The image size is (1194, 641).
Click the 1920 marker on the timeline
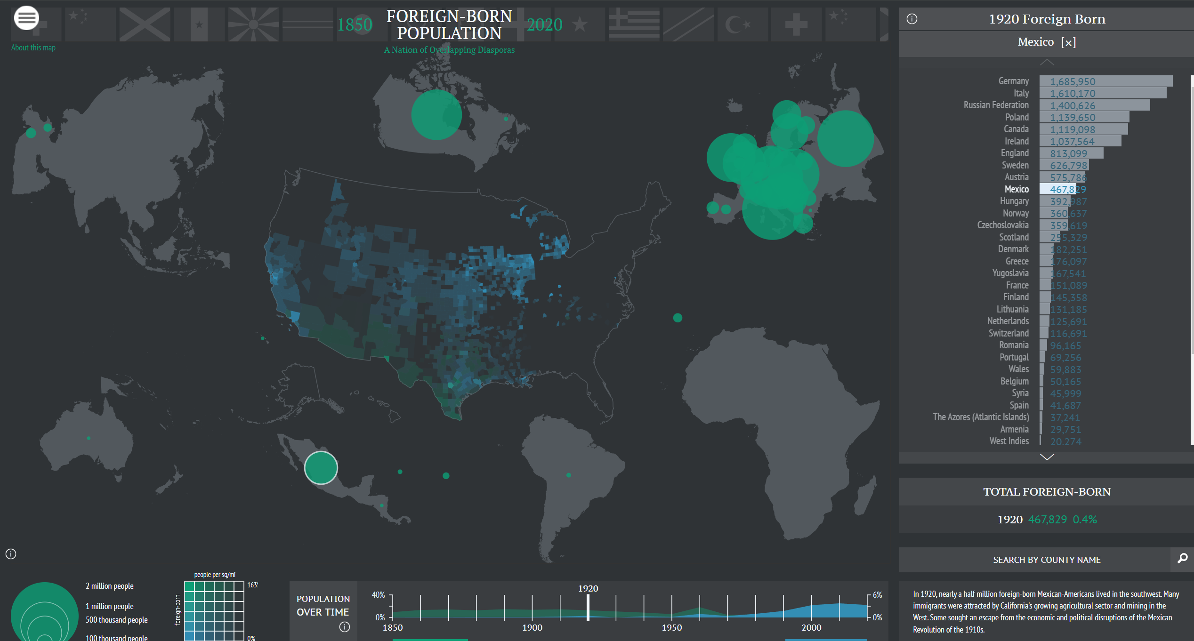(588, 607)
